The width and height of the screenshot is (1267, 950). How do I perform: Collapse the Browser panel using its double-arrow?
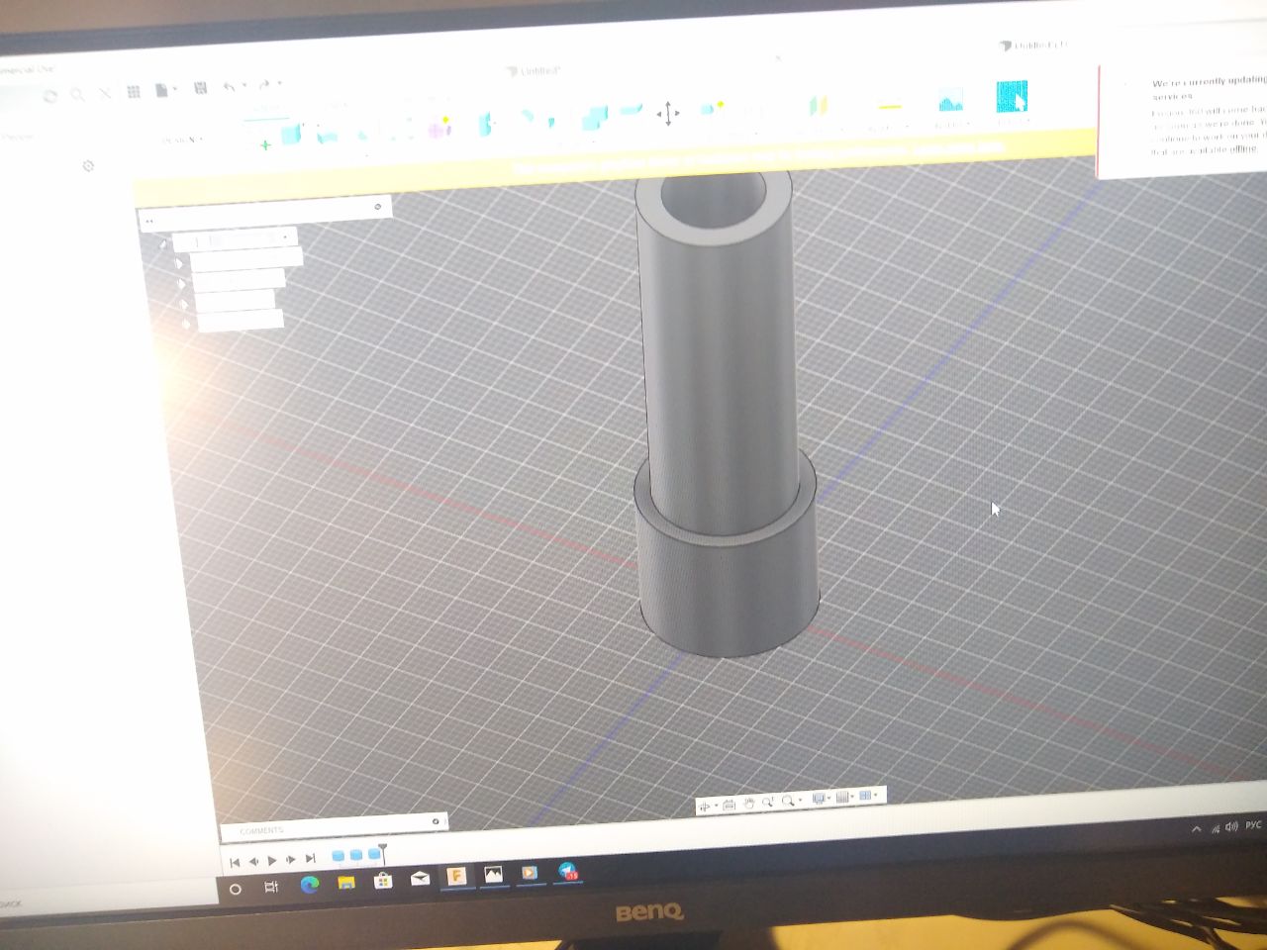click(x=148, y=221)
